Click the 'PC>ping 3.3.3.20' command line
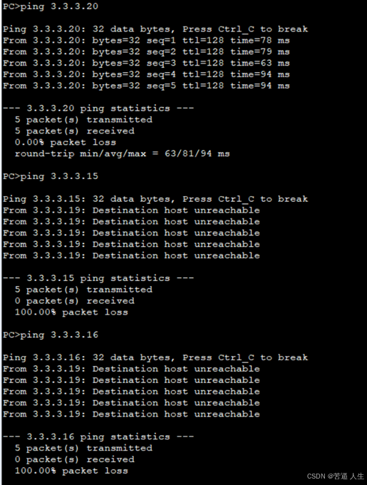This screenshot has width=367, height=485. pos(51,6)
